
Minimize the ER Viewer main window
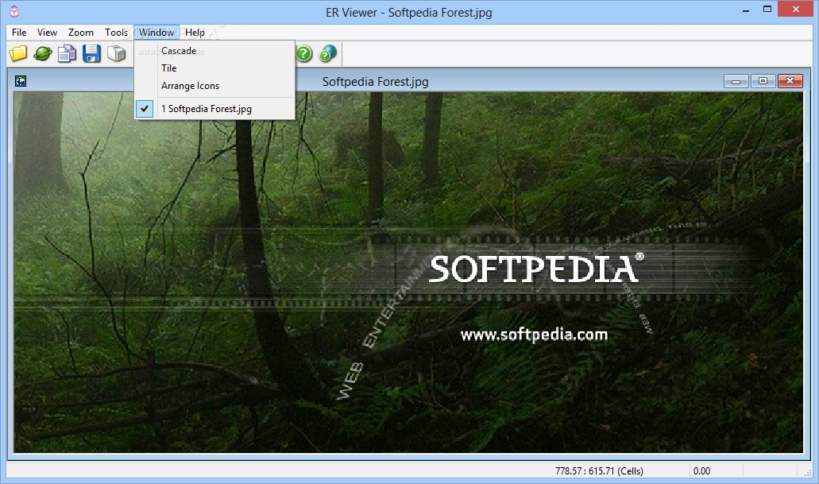(746, 10)
